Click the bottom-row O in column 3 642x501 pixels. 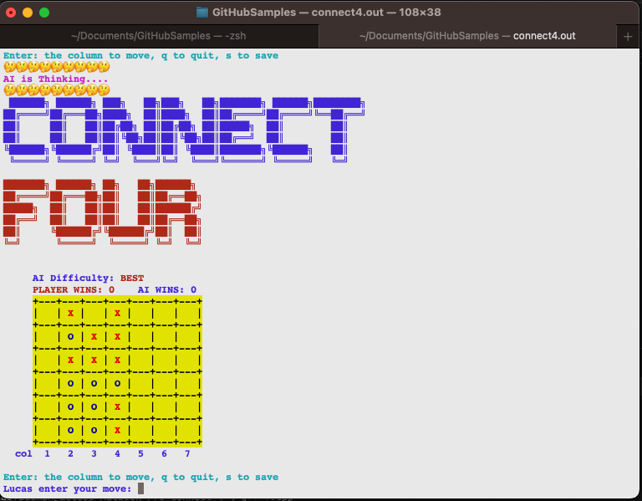click(94, 430)
